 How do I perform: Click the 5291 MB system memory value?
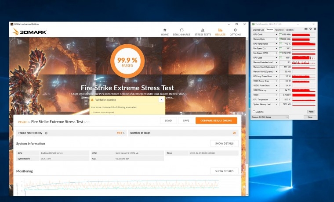click(x=285, y=104)
